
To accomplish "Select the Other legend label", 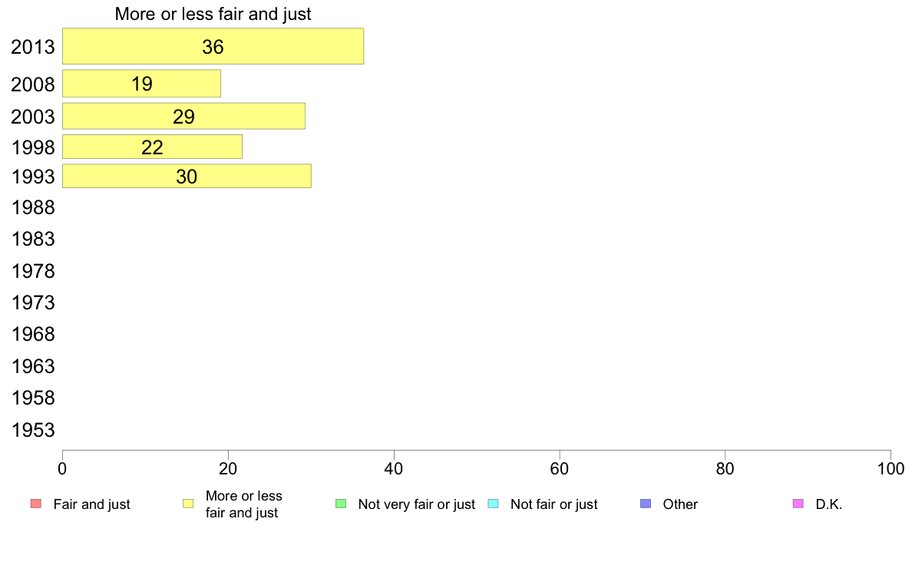I will [680, 504].
